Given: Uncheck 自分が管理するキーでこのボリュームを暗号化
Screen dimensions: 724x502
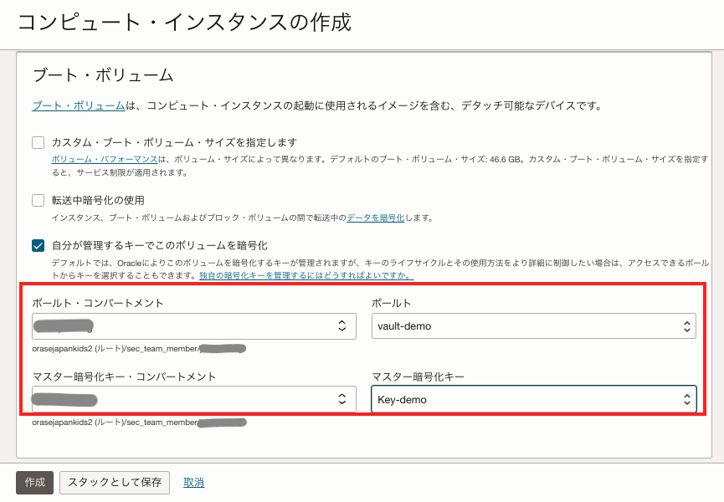Looking at the screenshot, I should pyautogui.click(x=39, y=245).
